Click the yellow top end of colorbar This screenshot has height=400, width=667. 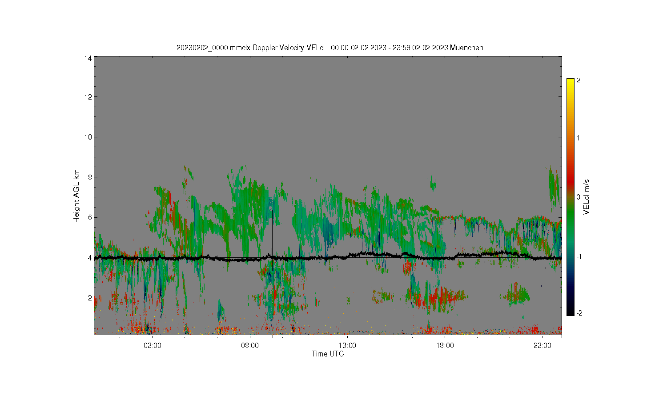click(x=570, y=82)
